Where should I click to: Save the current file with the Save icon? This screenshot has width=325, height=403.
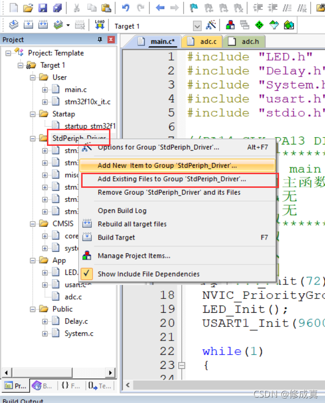(x=43, y=8)
